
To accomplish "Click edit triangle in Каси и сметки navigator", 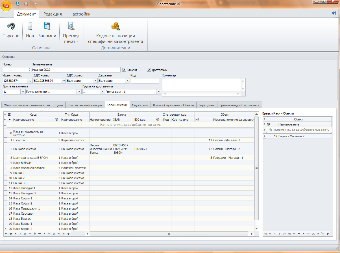I will (x=45, y=234).
